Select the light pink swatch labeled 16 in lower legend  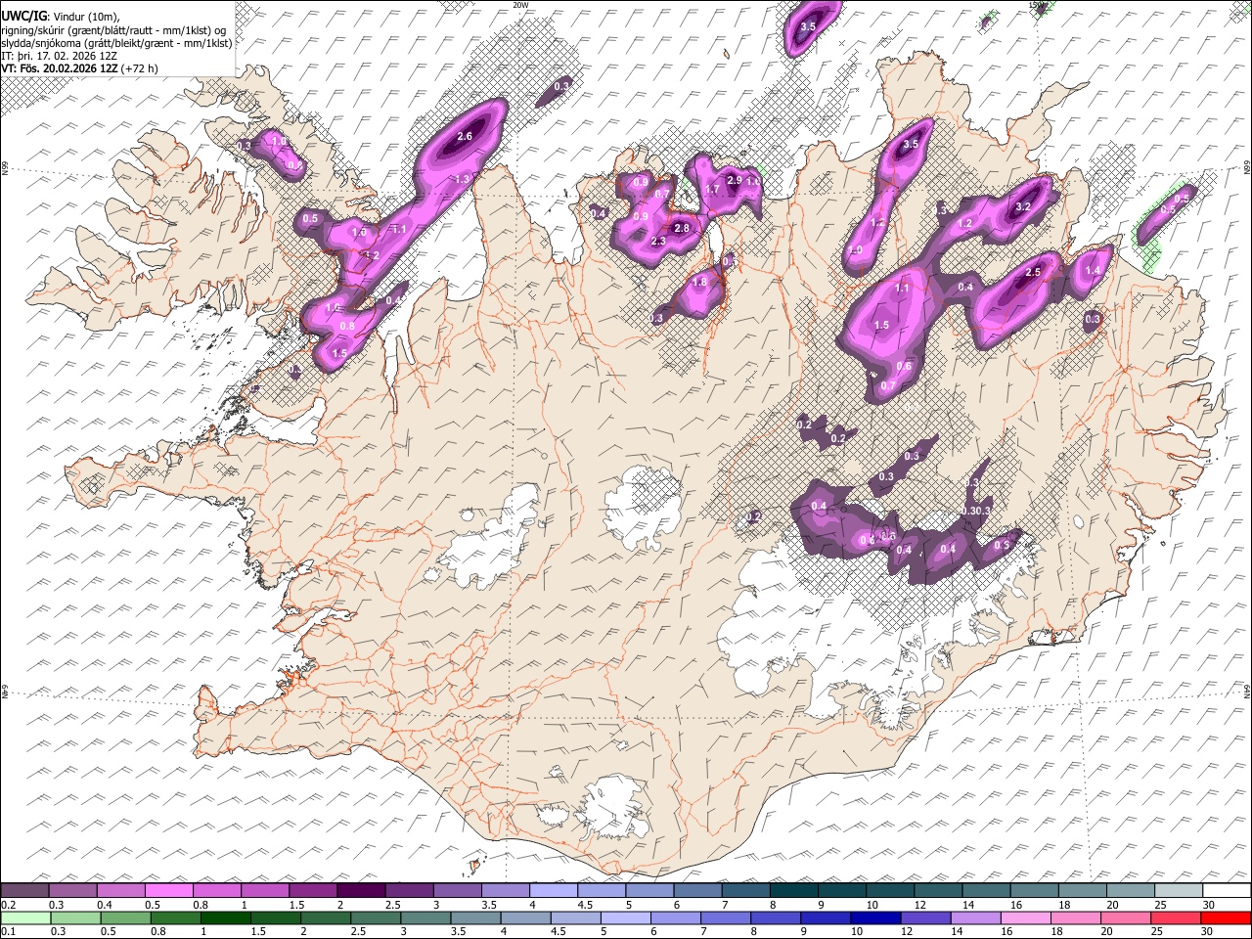click(1025, 917)
